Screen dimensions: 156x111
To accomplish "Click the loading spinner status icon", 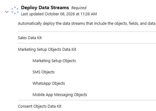I will [15, 10].
